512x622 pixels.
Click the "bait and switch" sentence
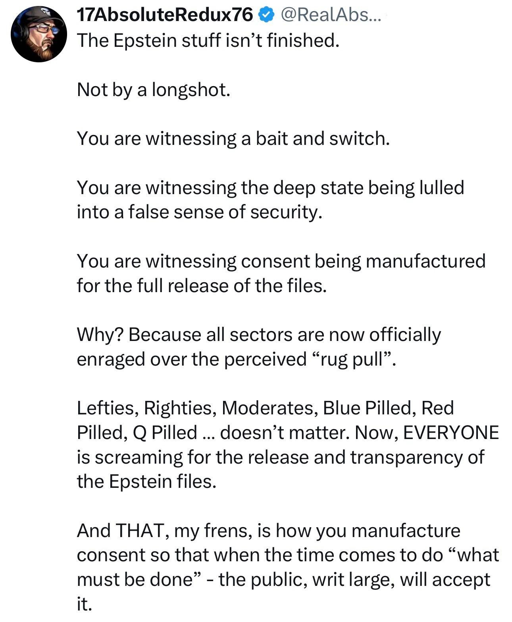pos(233,138)
